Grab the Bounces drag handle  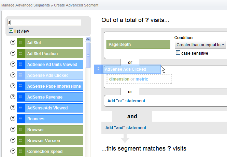21,119
